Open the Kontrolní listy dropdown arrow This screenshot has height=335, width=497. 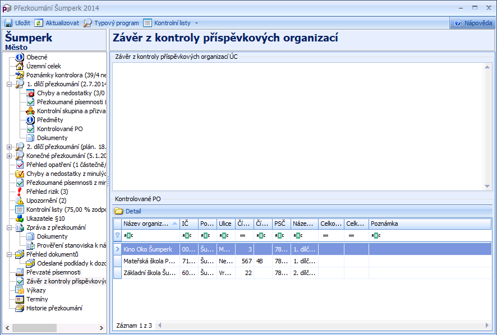[196, 23]
